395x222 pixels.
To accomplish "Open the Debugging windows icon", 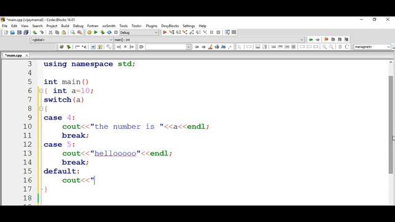I will pos(227,32).
